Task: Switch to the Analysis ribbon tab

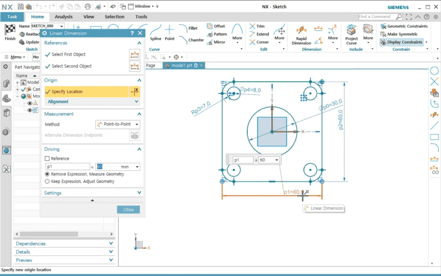Action: point(64,17)
